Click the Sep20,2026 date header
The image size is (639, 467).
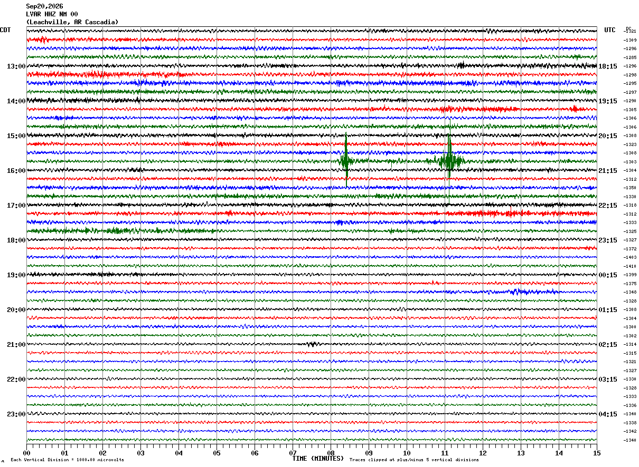pos(44,6)
